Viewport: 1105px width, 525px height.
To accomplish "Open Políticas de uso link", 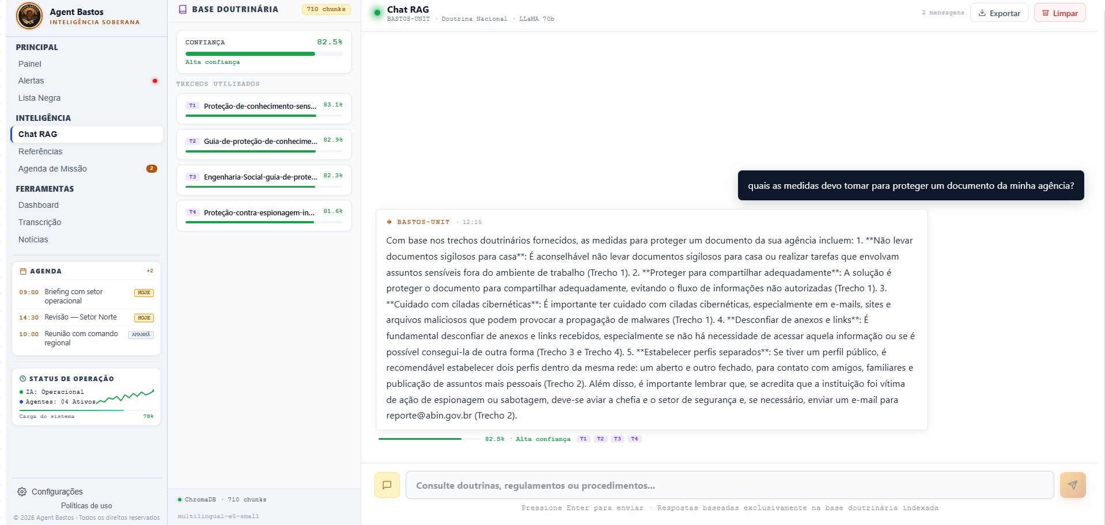I will tap(86, 505).
